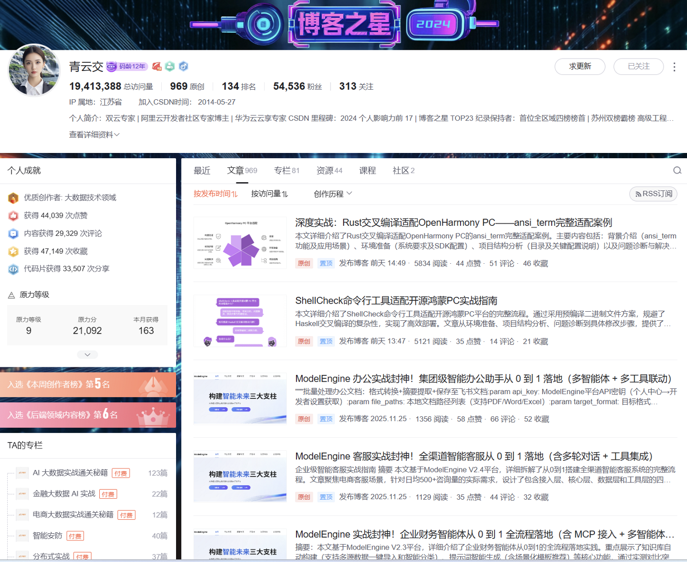The height and width of the screenshot is (562, 687).
Task: Click column icon for AI 大数据实战通关秘籍
Action: 22,473
